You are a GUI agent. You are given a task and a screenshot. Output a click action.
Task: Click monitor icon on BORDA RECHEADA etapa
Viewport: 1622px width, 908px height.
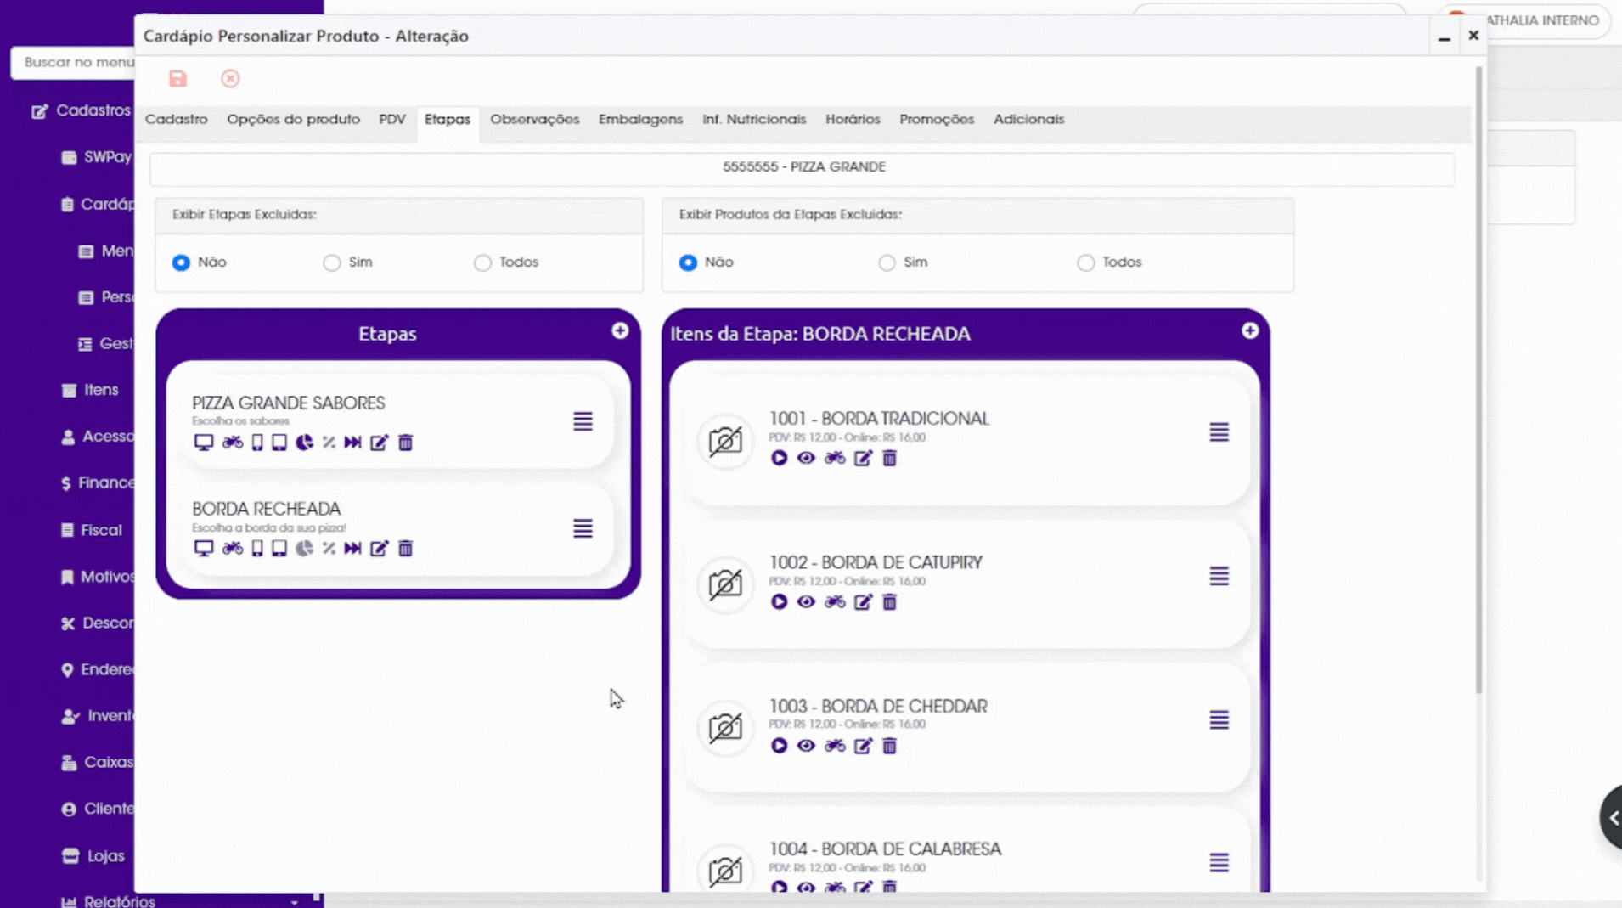click(x=203, y=549)
